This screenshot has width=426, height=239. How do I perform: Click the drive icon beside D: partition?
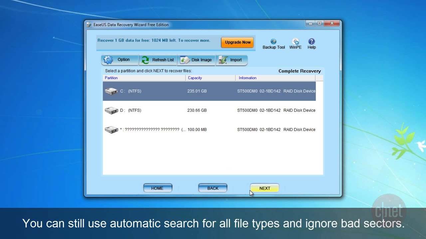[111, 110]
